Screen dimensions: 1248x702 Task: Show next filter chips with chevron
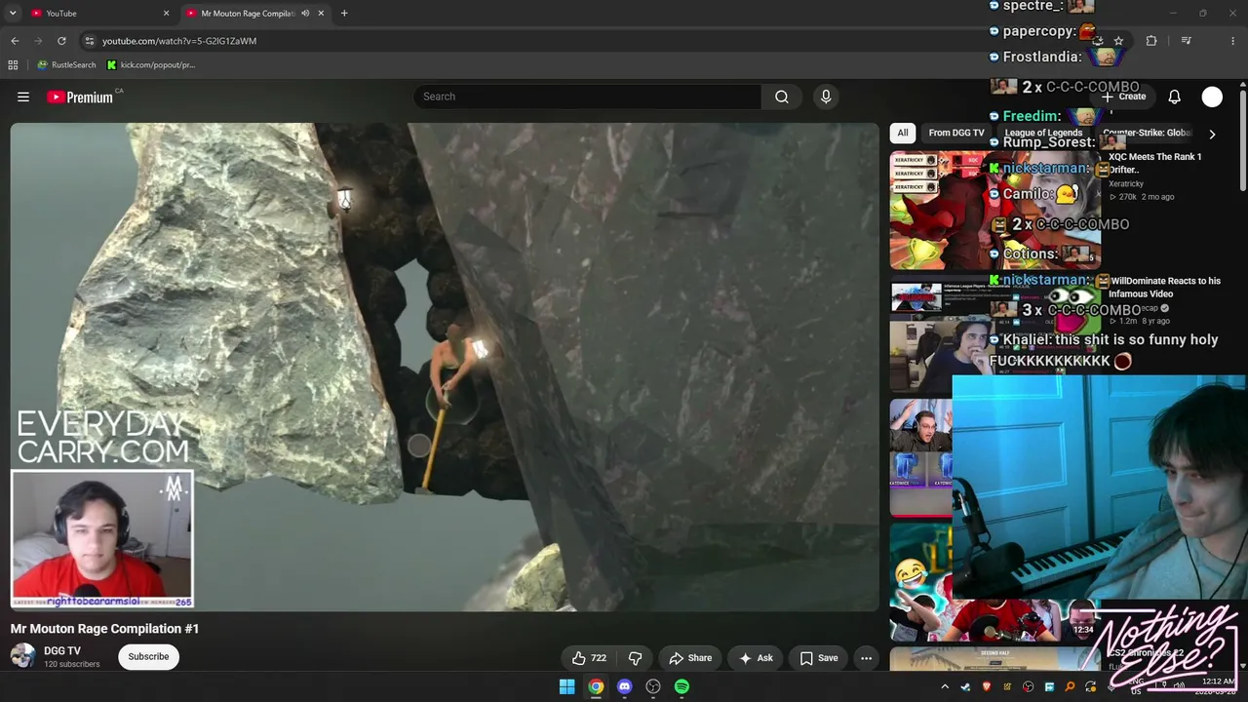(1212, 134)
